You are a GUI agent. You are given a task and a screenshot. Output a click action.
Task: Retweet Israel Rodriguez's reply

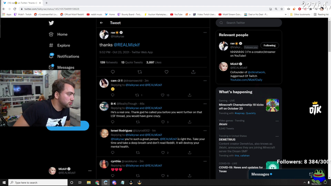[x=138, y=152]
